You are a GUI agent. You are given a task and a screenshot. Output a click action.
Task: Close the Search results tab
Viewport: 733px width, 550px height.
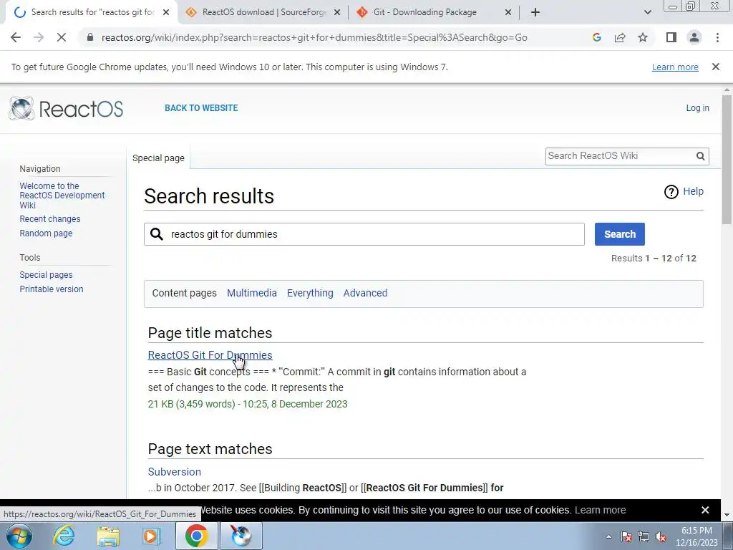click(166, 13)
